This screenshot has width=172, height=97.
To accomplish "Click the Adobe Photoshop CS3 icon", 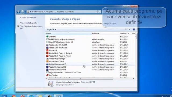I will (47, 64).
